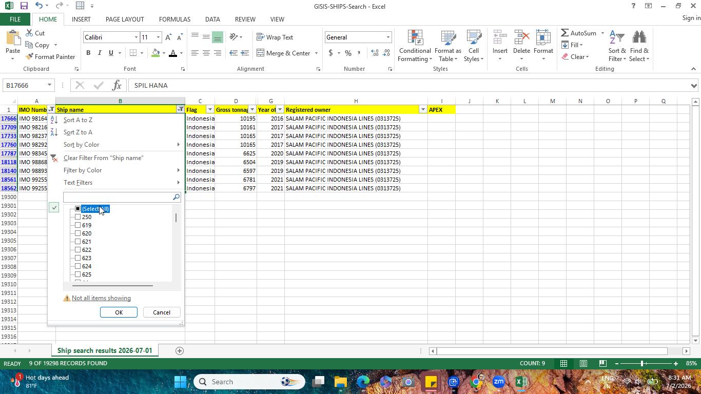Click the Center align icon
This screenshot has width=701, height=394.
click(x=206, y=53)
